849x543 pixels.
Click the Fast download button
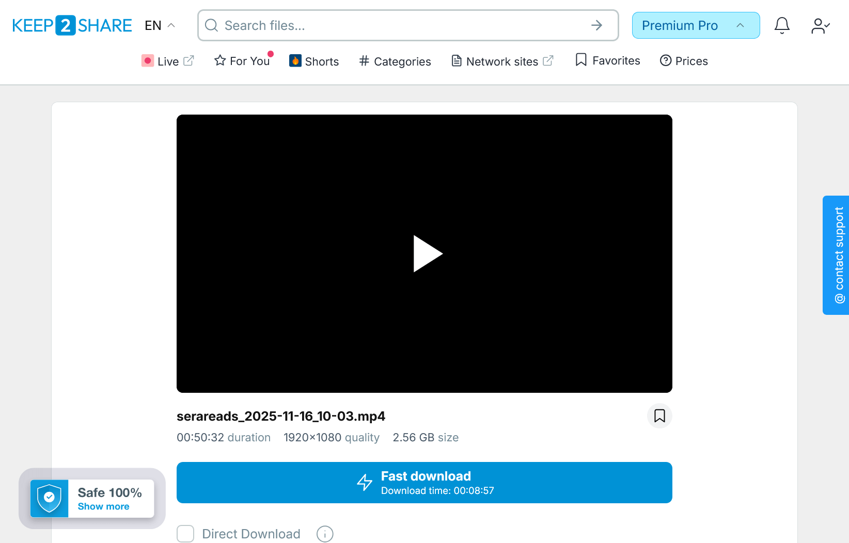pyautogui.click(x=424, y=482)
